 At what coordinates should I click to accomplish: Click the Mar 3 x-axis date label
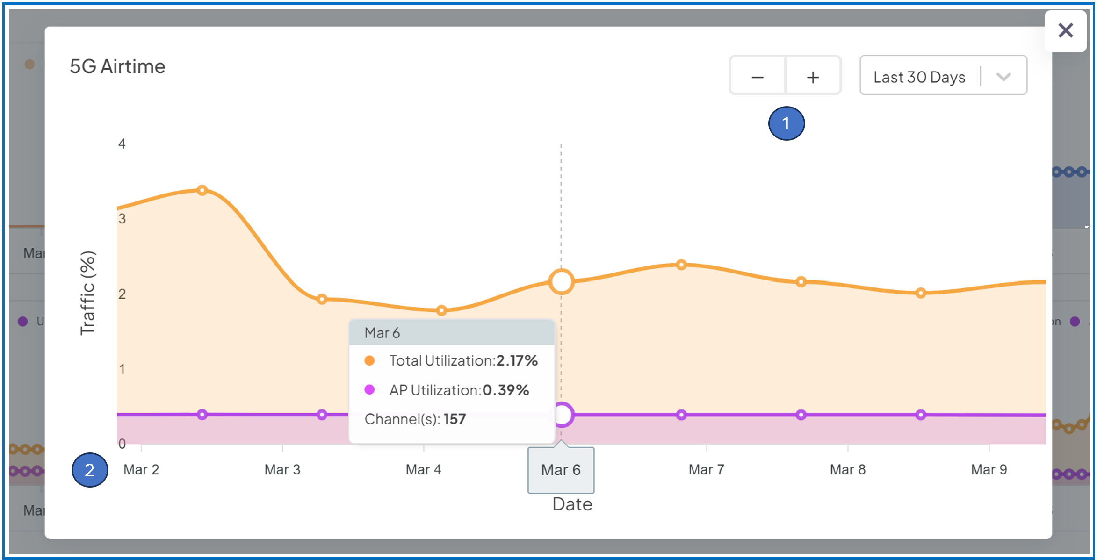pyautogui.click(x=282, y=469)
